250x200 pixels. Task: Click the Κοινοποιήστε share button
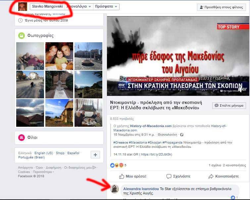(x=224, y=176)
